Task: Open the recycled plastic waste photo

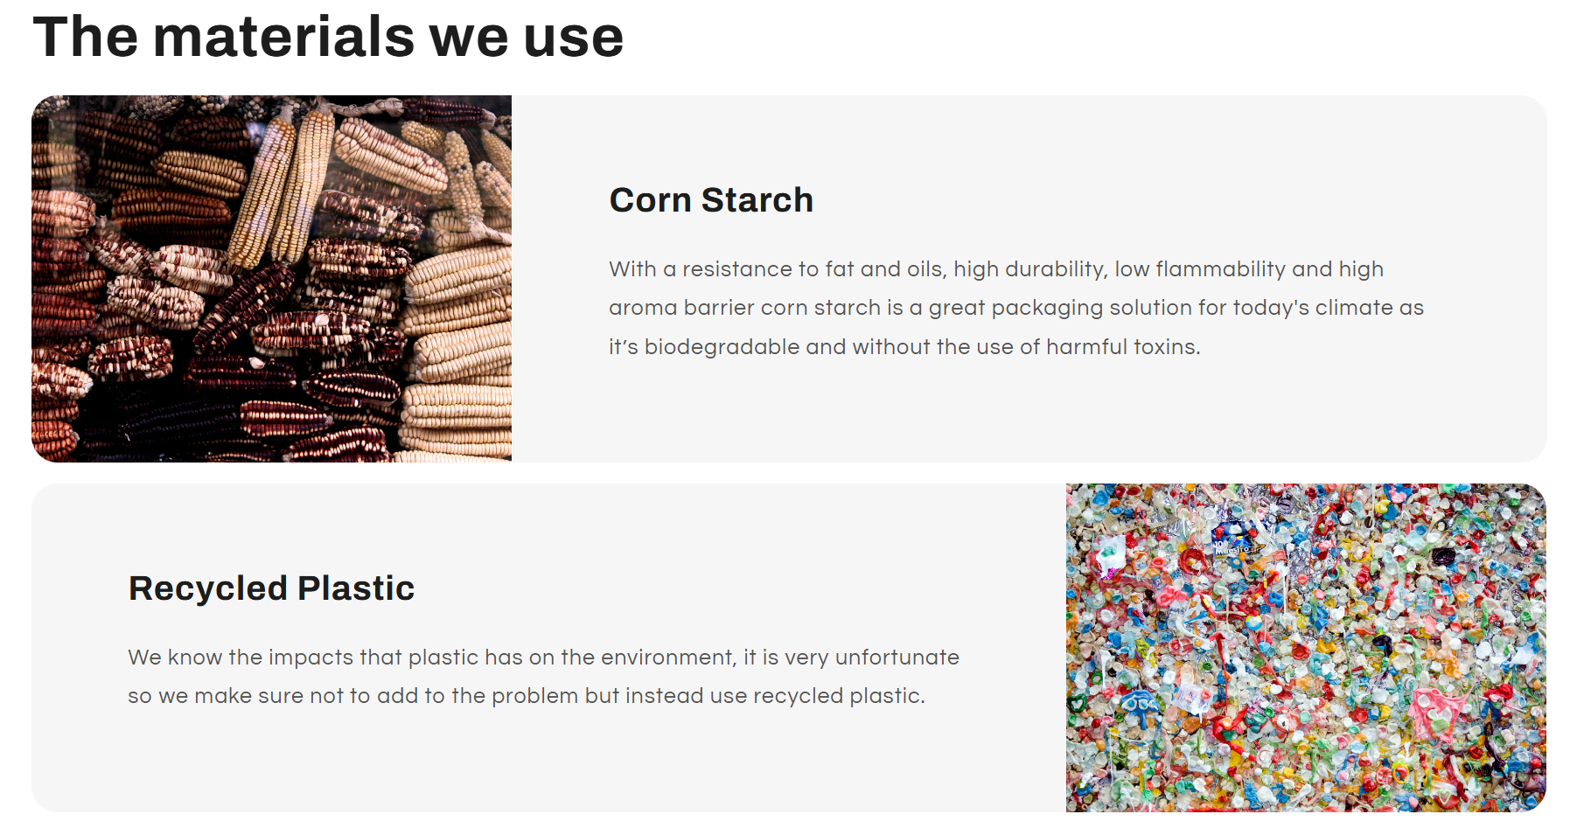Action: tap(1305, 647)
